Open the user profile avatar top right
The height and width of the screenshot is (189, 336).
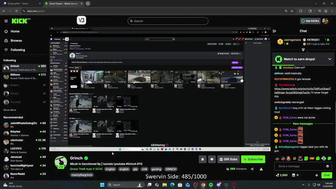(x=325, y=21)
